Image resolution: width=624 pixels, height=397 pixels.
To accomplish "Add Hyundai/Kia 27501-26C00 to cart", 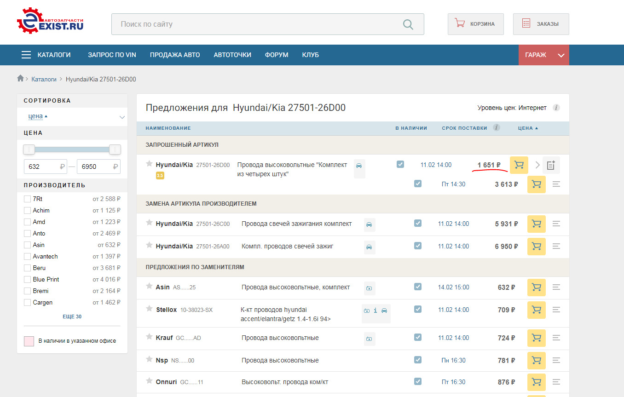I will [x=536, y=224].
